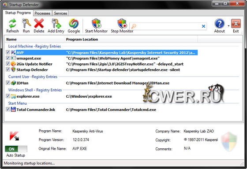Click the AVP Kaspersky program path
This screenshot has width=247, height=169.
click(131, 52)
